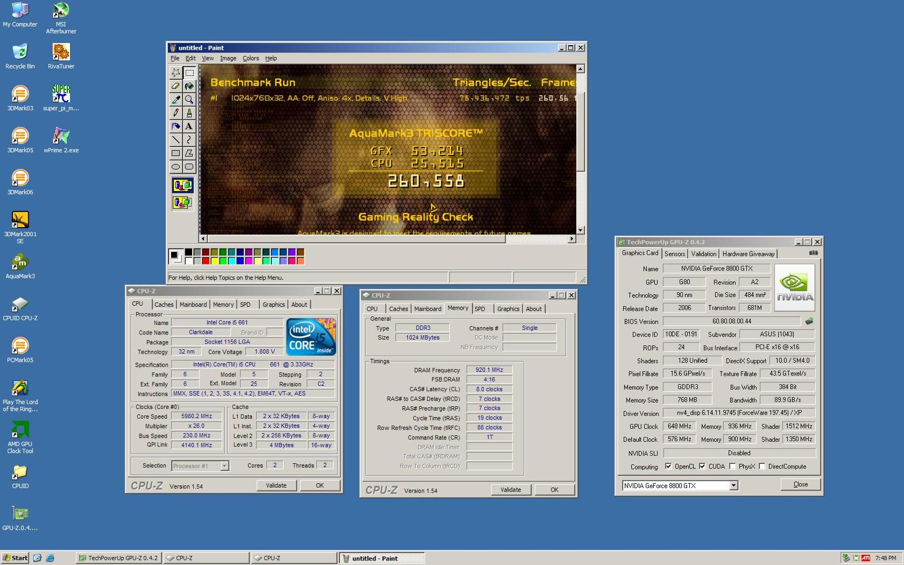Pick the yellow color in Paint palette
This screenshot has width=904, height=565.
click(214, 260)
